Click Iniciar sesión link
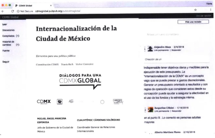Viewport: 215px width, 138px height. pos(204,16)
